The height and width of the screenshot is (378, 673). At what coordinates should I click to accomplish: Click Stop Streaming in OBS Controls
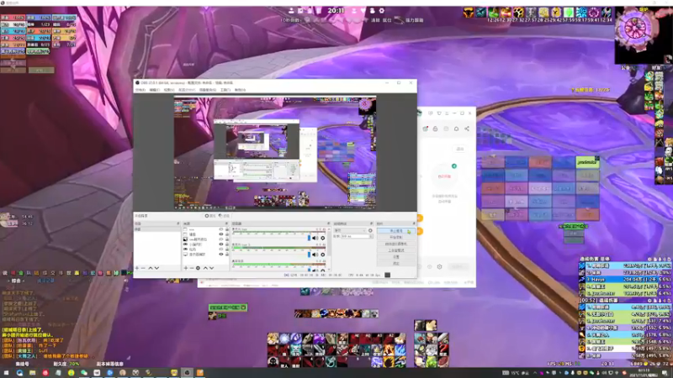tap(395, 230)
